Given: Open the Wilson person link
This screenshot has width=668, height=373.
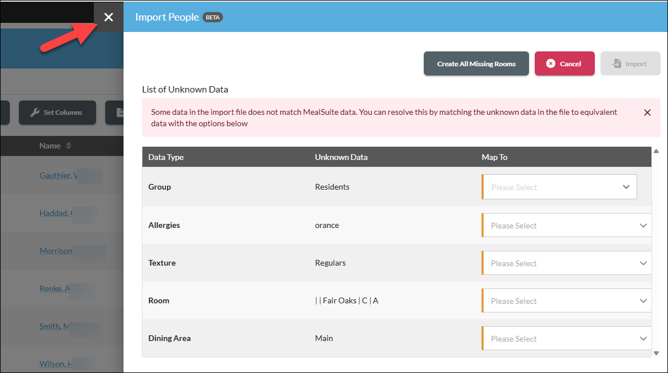Looking at the screenshot, I should tap(56, 364).
